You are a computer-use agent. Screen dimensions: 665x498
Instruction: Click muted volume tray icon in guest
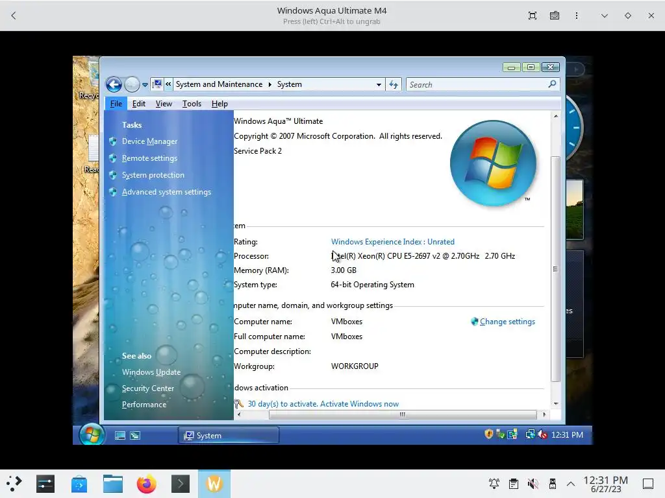click(542, 434)
